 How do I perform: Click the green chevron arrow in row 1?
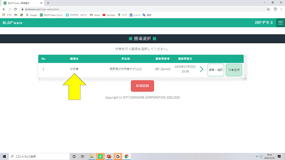[x=201, y=69]
